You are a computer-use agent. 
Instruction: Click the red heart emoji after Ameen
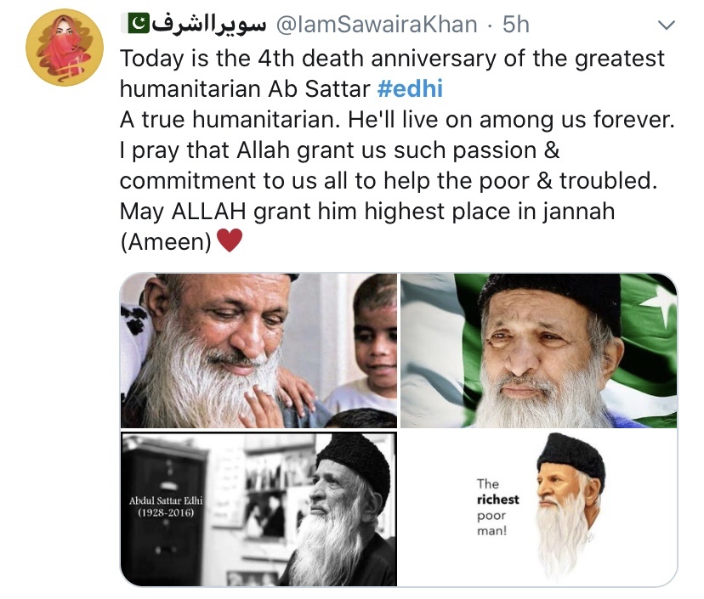(230, 240)
